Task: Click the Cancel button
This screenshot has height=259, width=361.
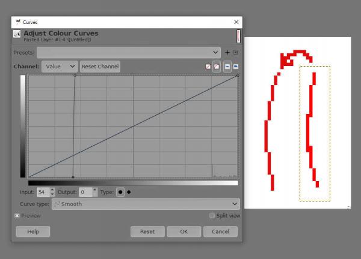Action: click(220, 231)
